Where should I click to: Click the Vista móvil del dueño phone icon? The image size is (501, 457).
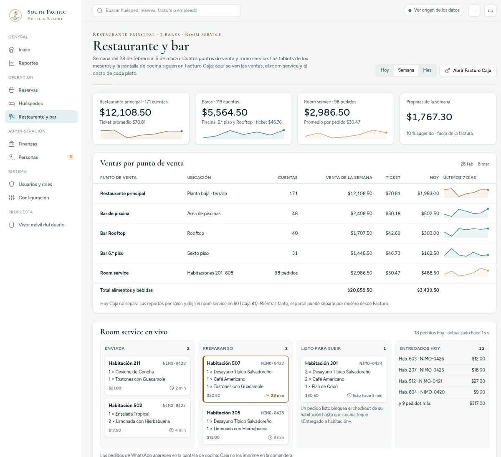(x=12, y=225)
